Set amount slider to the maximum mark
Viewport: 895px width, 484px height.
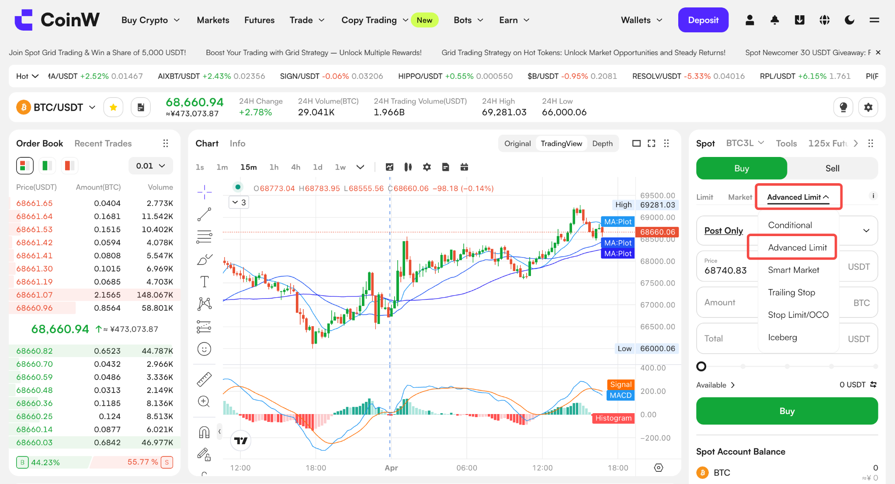pos(875,366)
